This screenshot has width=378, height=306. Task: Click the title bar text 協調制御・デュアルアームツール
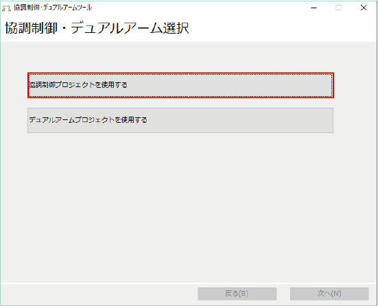click(53, 8)
